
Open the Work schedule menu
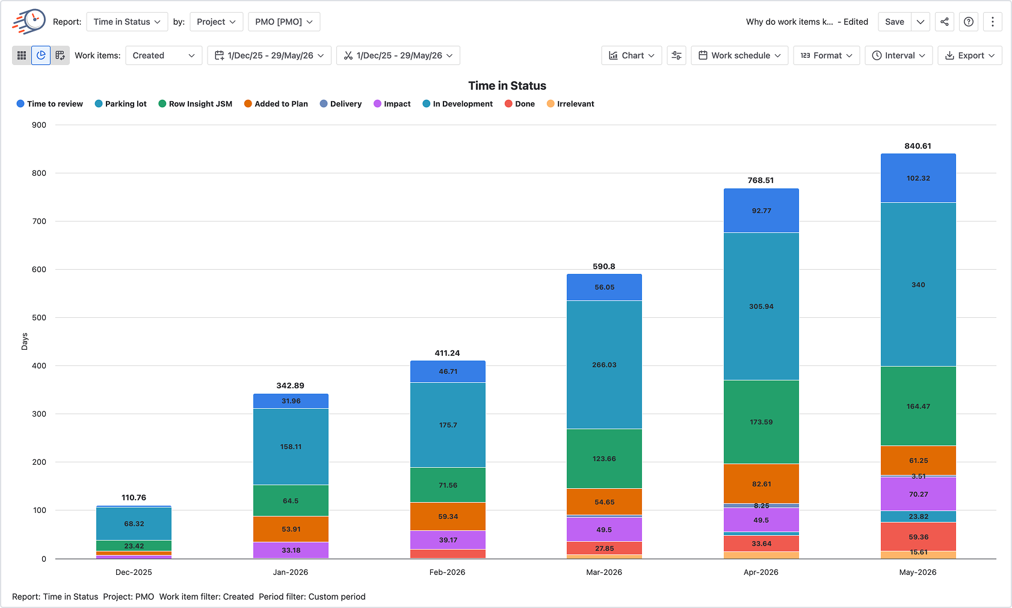pyautogui.click(x=739, y=55)
